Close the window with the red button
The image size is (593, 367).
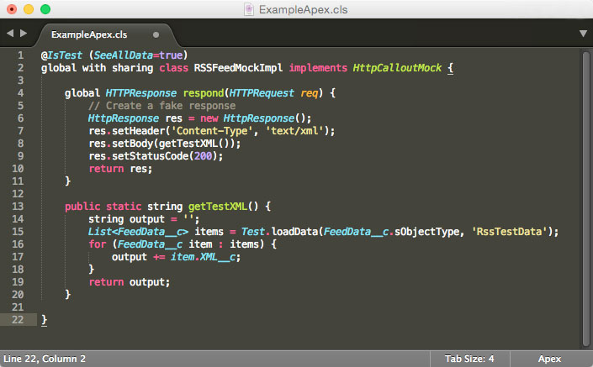coord(11,9)
